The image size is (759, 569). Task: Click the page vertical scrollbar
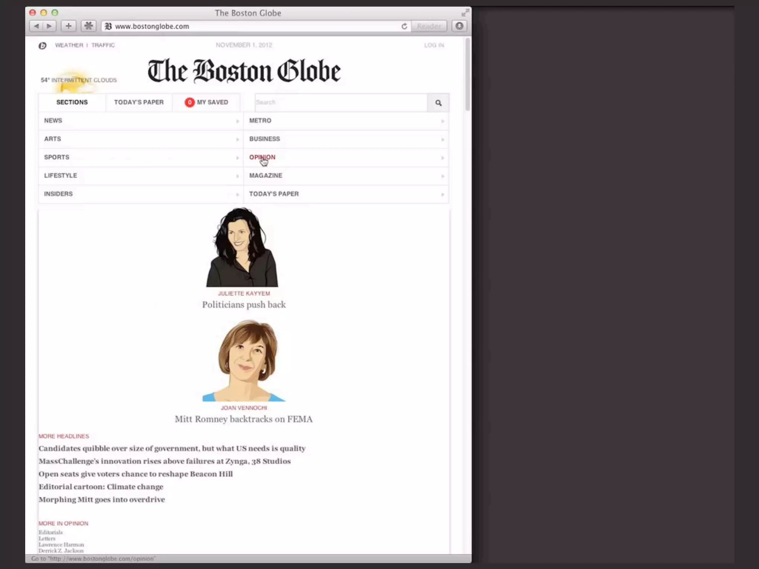pyautogui.click(x=468, y=74)
